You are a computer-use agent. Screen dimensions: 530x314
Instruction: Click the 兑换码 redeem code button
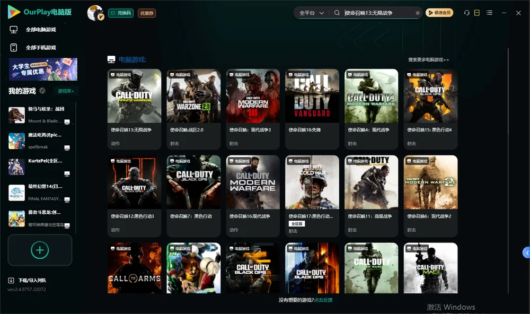(121, 13)
